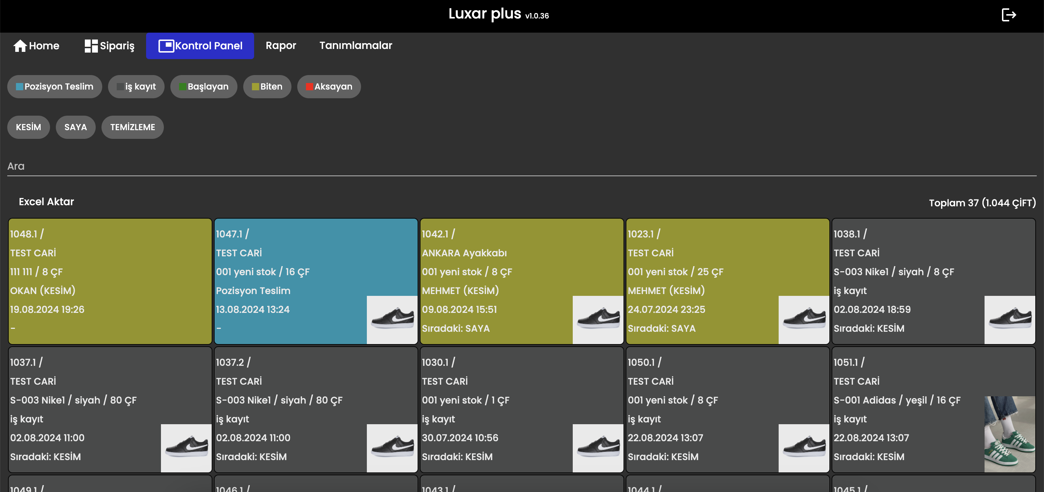The image size is (1044, 492).
Task: Go to Home label
Action: [x=44, y=46]
